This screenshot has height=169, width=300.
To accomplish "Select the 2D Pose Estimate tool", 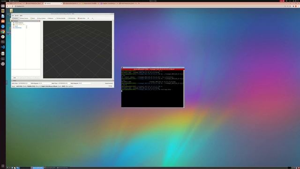I will (60, 18).
